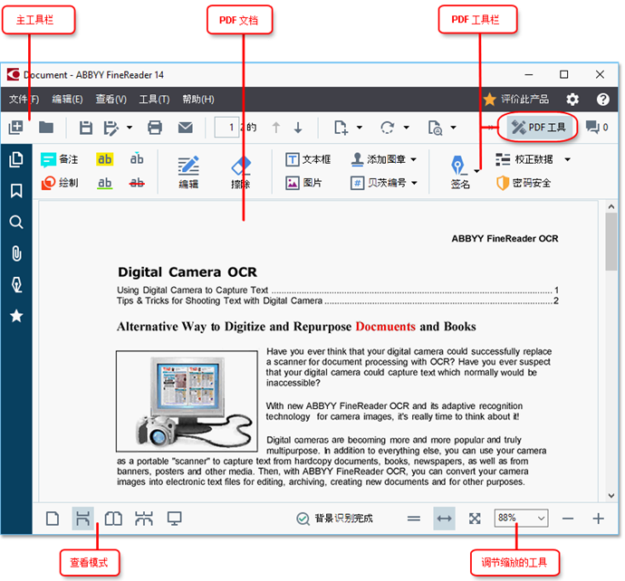Open the Bookmarks panel in the sidebar
The image size is (625, 581).
click(16, 191)
